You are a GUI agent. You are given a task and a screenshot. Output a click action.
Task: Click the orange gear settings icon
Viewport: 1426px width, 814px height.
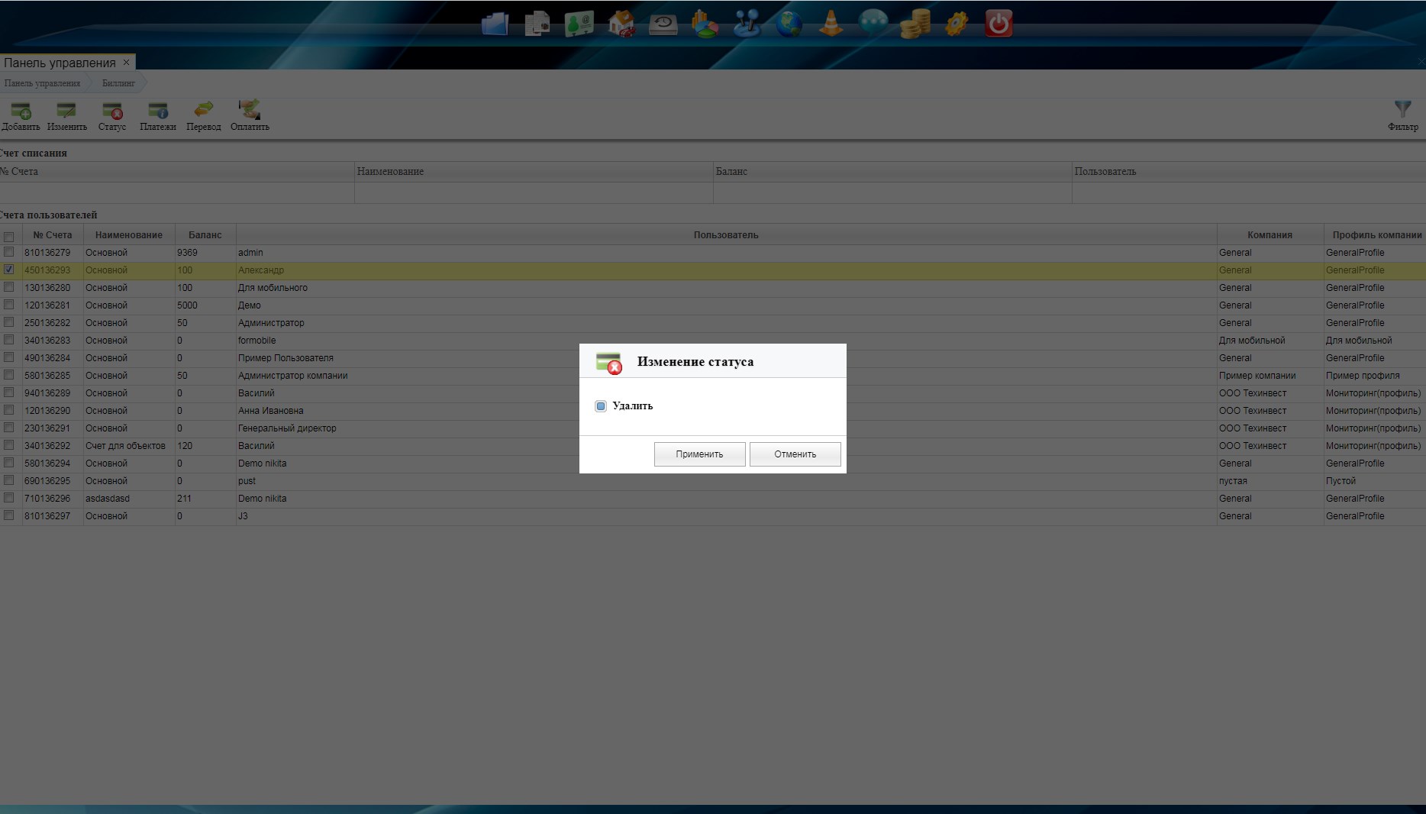point(957,24)
